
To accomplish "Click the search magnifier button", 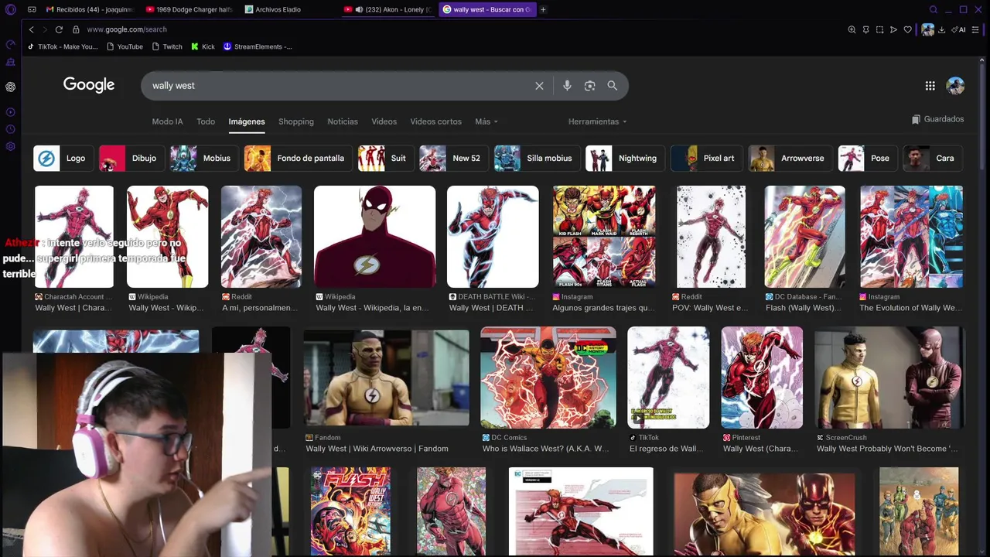I will (612, 86).
